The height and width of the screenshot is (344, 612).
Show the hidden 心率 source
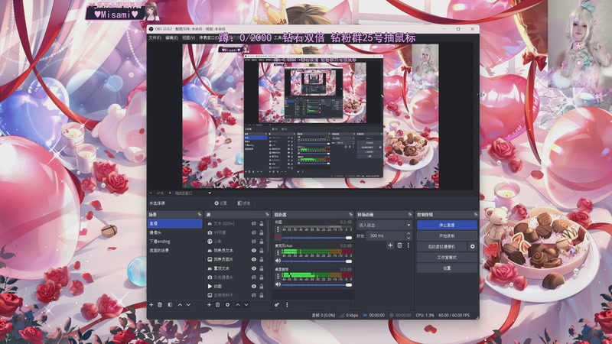click(254, 242)
